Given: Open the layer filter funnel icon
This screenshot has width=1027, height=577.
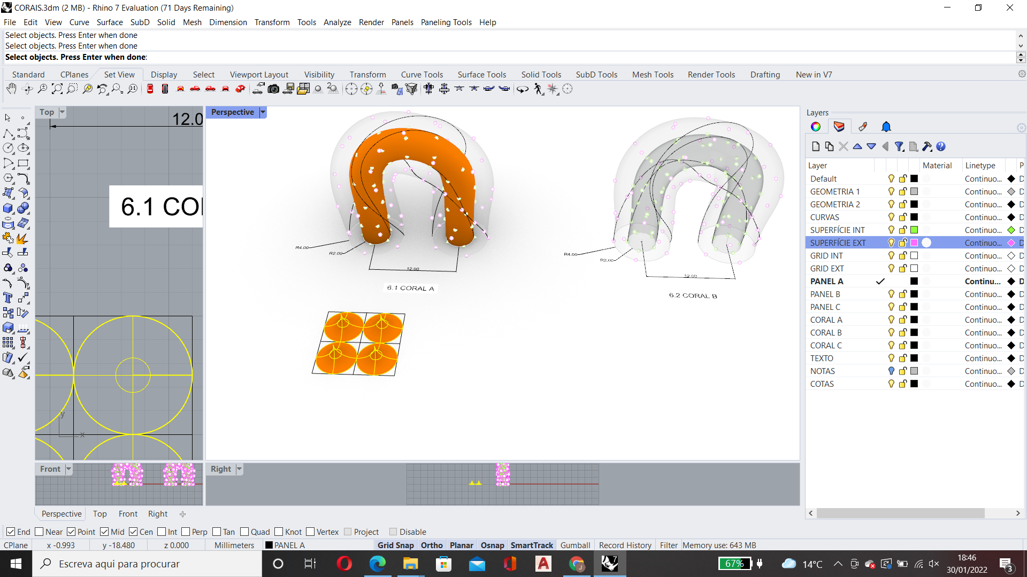Looking at the screenshot, I should pyautogui.click(x=899, y=146).
